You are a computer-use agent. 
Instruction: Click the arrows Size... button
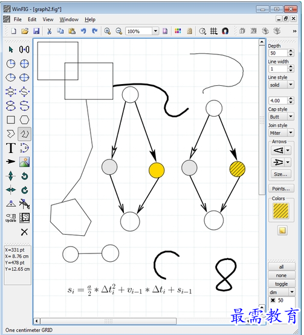280,174
